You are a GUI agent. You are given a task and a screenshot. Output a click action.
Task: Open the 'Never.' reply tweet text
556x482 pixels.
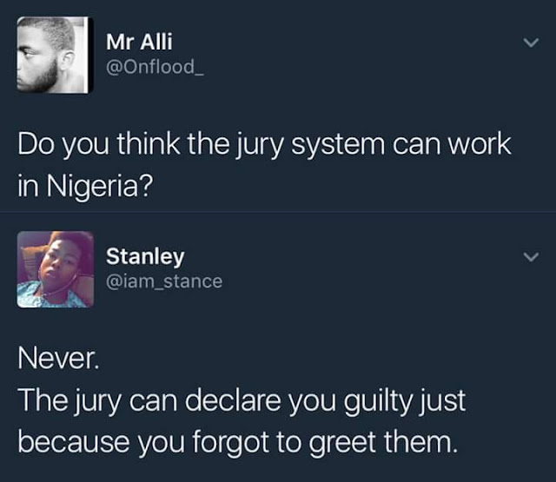pos(242,400)
